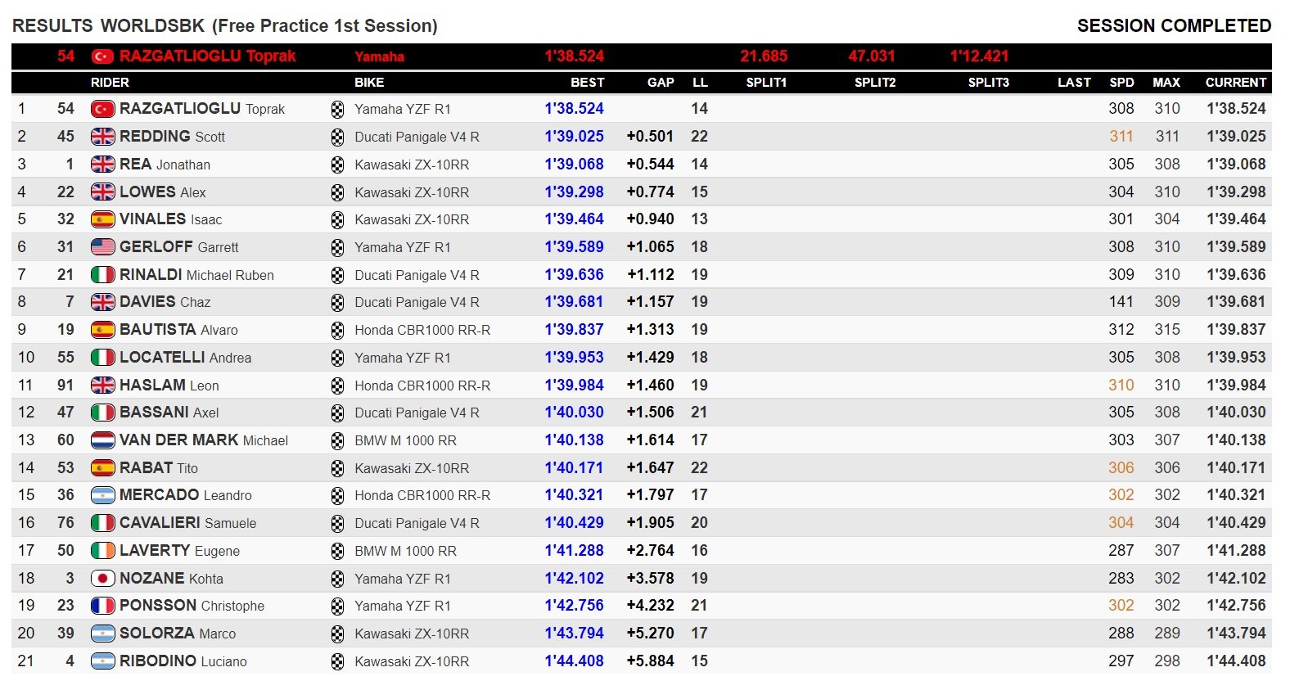Click the Turkish flag beside RAZGATLIOGLU in row 1
1299x690 pixels.
(102, 109)
